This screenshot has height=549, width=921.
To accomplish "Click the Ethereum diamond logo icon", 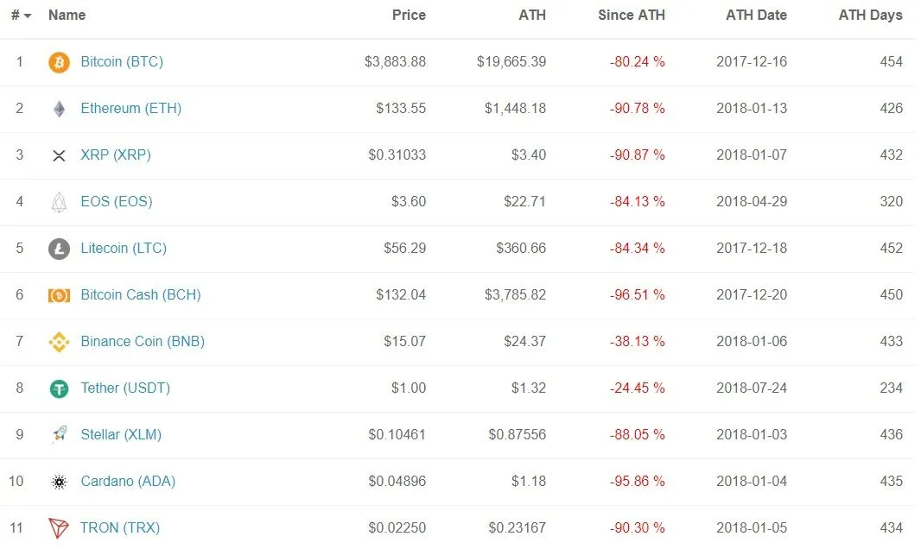I will (59, 109).
